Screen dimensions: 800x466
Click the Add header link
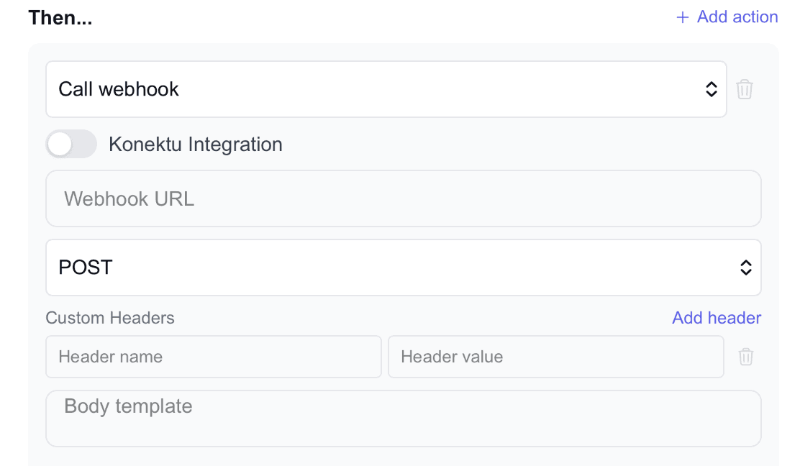pyautogui.click(x=717, y=318)
